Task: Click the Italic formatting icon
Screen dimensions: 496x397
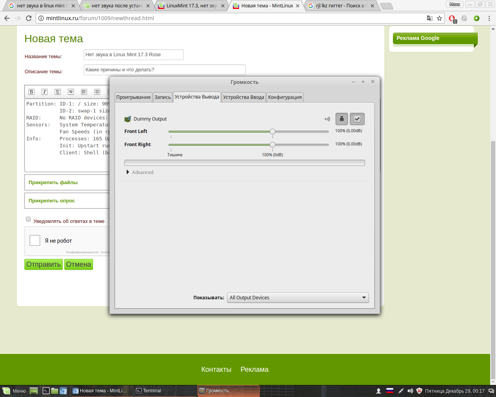Action: click(x=45, y=92)
